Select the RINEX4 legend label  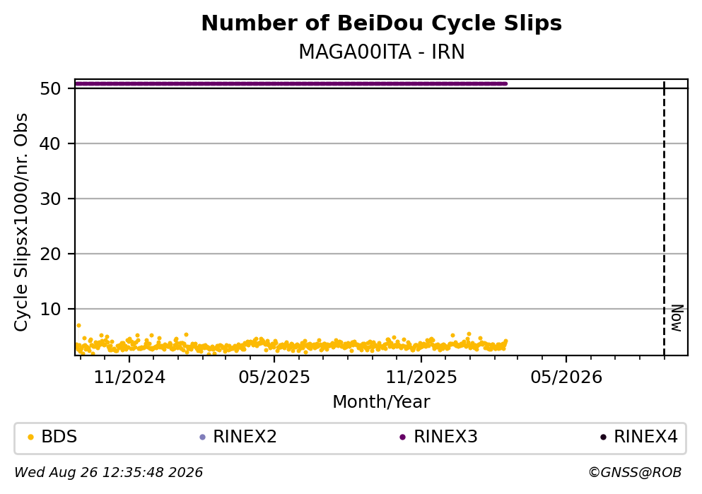645,437
